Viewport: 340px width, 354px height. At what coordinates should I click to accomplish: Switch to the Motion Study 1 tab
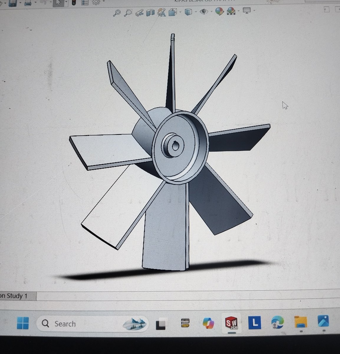click(x=14, y=296)
